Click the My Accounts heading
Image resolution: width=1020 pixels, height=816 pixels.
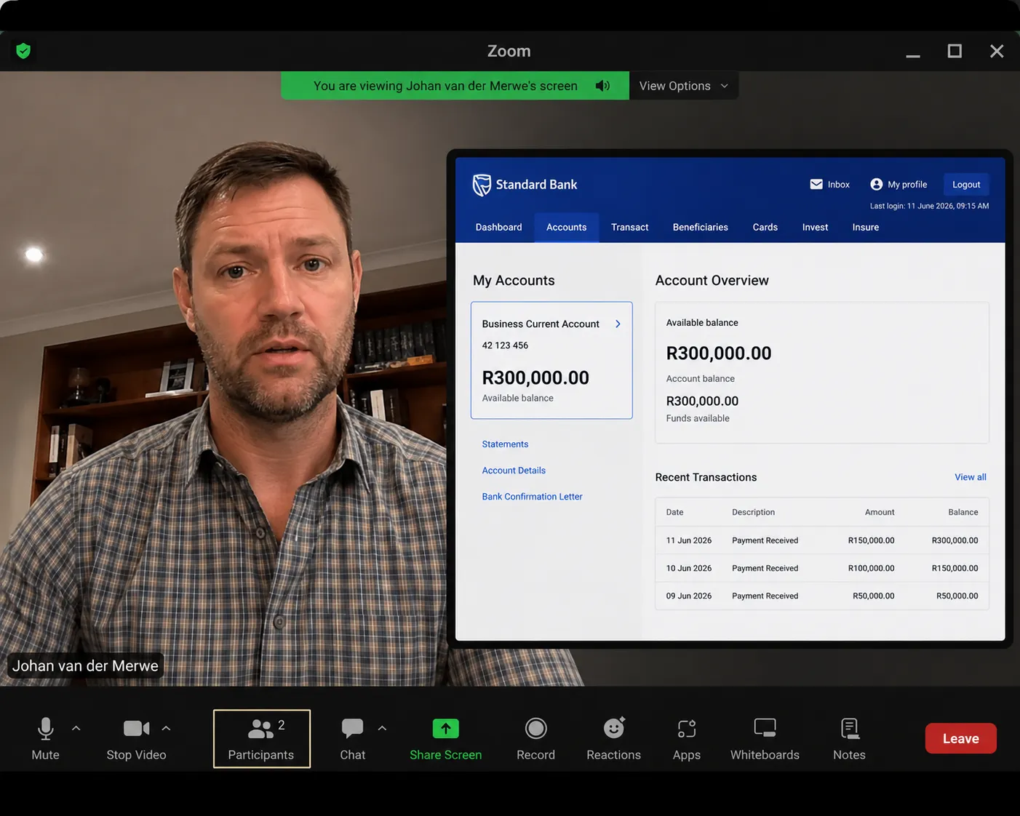point(514,281)
